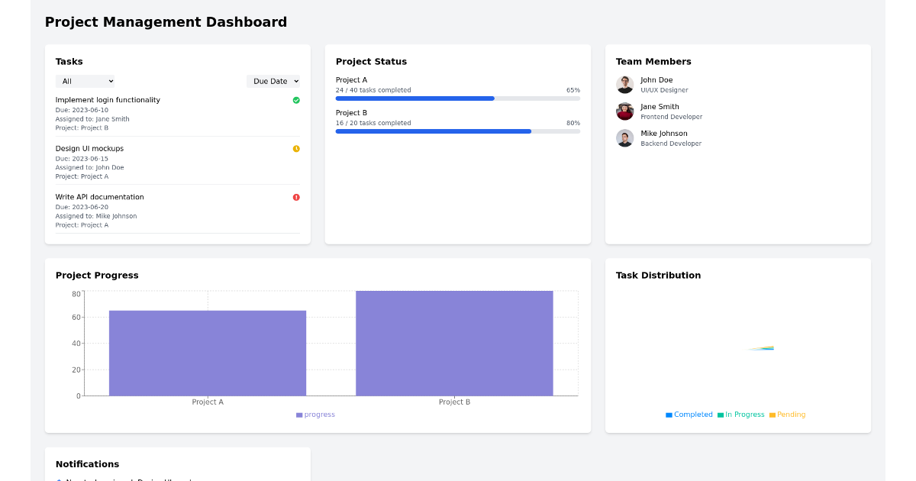Click the yellow clock icon on Design UI mockups

pos(296,148)
